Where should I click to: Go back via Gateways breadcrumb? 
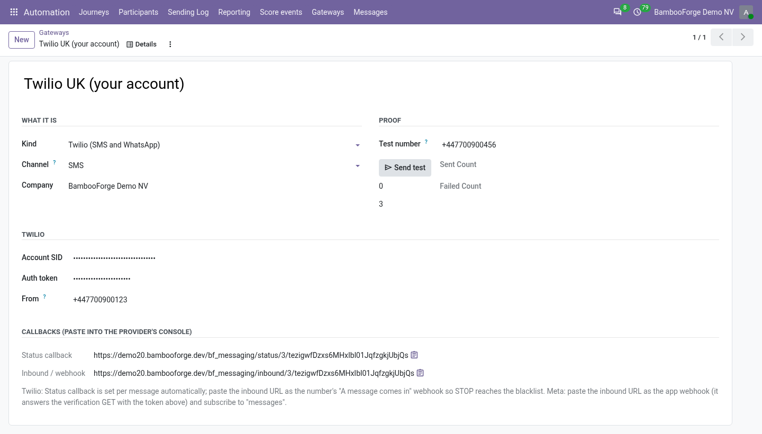(x=54, y=33)
